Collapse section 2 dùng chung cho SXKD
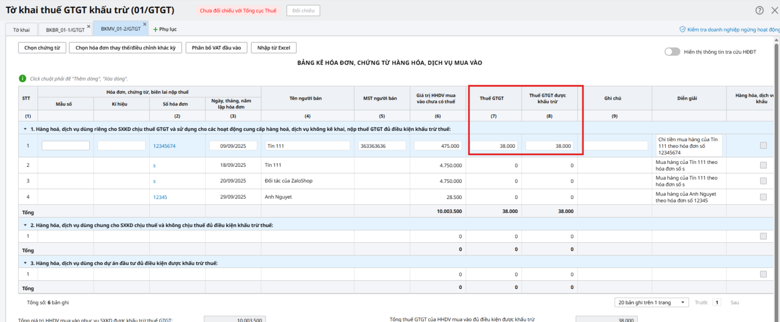The height and width of the screenshot is (322, 780). coord(25,225)
